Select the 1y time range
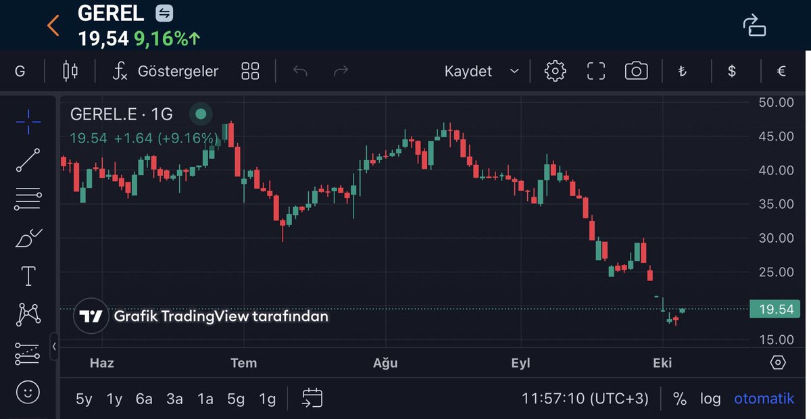The width and height of the screenshot is (811, 419). [114, 399]
